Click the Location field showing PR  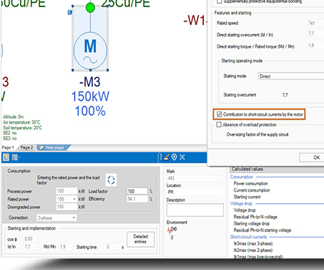tap(195, 192)
